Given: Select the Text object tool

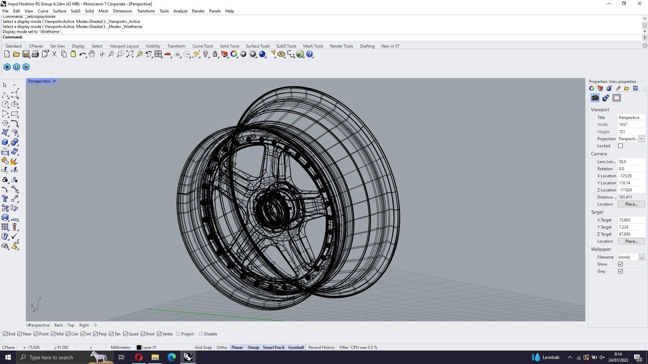Looking at the screenshot, I should 5,199.
